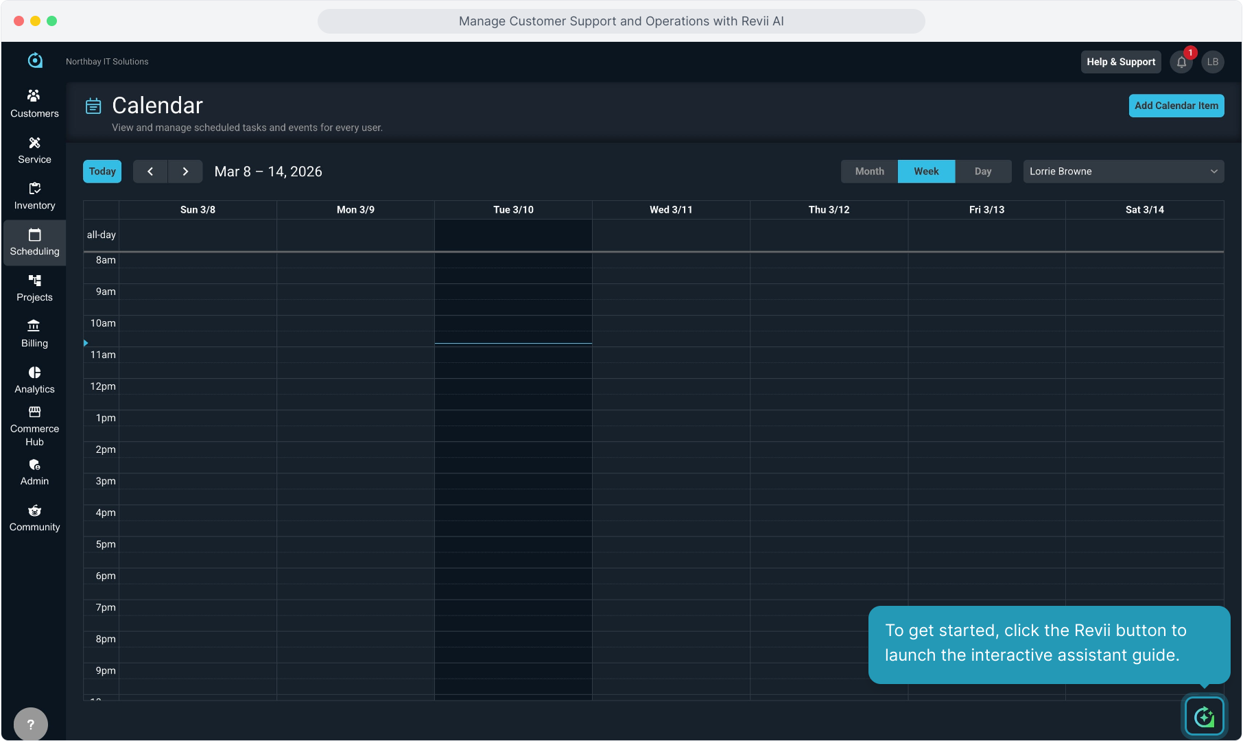Click the Add Calendar Item button
The width and height of the screenshot is (1243, 741).
[x=1176, y=106]
